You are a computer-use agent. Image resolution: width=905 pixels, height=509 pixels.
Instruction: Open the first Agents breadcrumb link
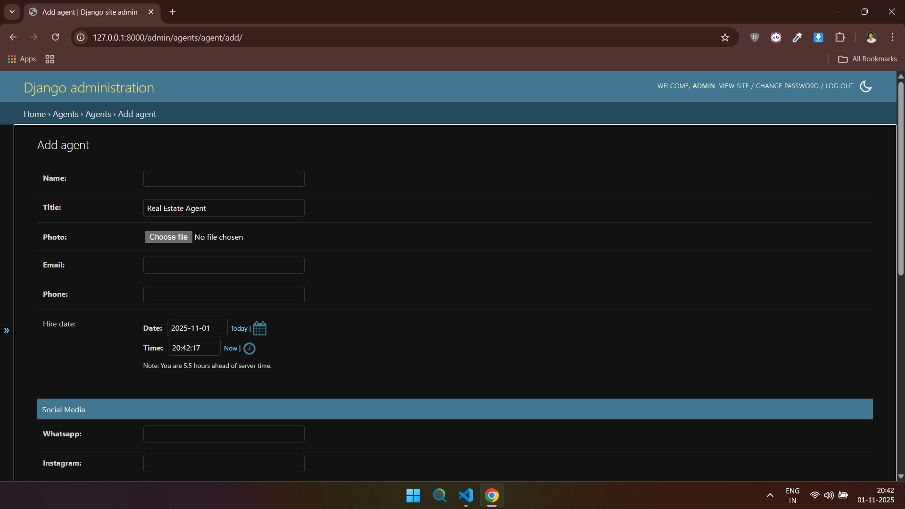(x=66, y=114)
